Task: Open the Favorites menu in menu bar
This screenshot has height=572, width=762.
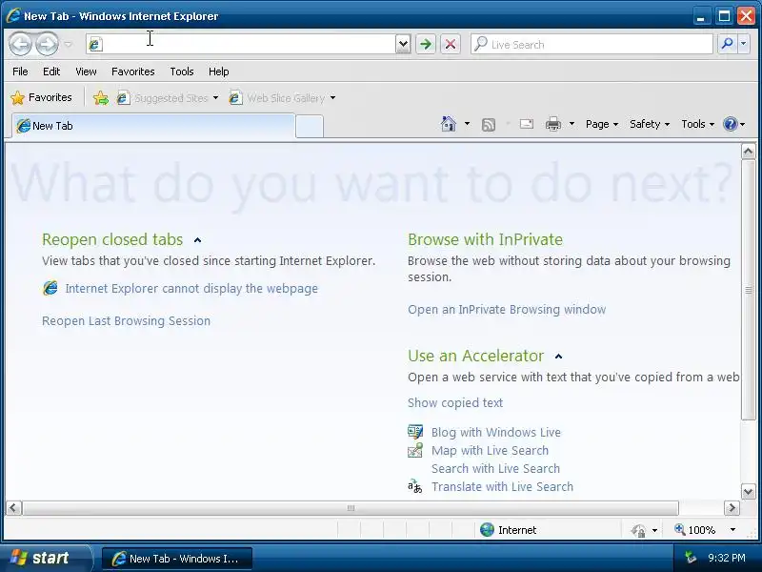Action: (132, 71)
